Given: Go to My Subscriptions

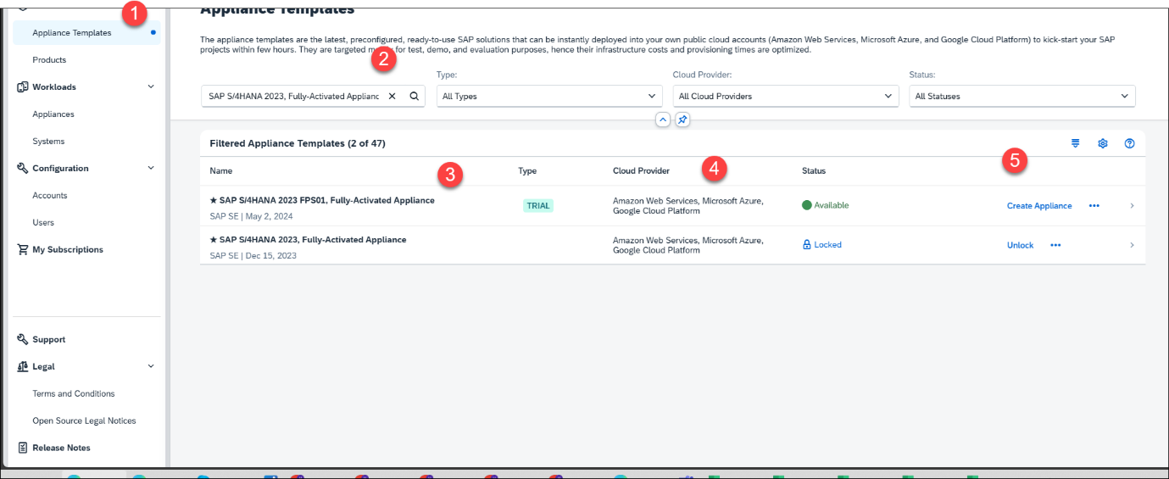Looking at the screenshot, I should [x=68, y=250].
